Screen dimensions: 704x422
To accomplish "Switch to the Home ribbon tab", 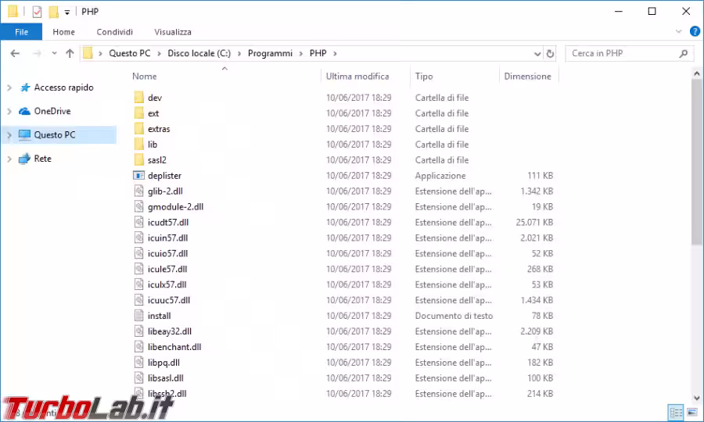I will pos(64,32).
